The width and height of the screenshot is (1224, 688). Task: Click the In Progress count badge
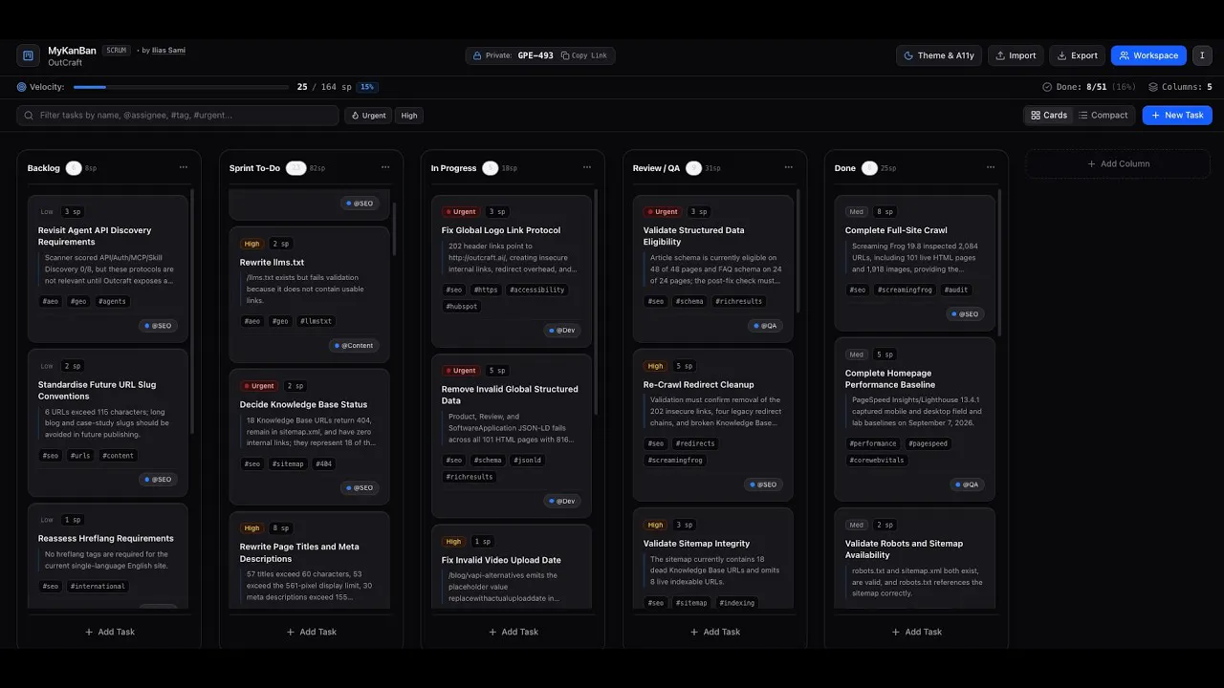[x=491, y=168]
